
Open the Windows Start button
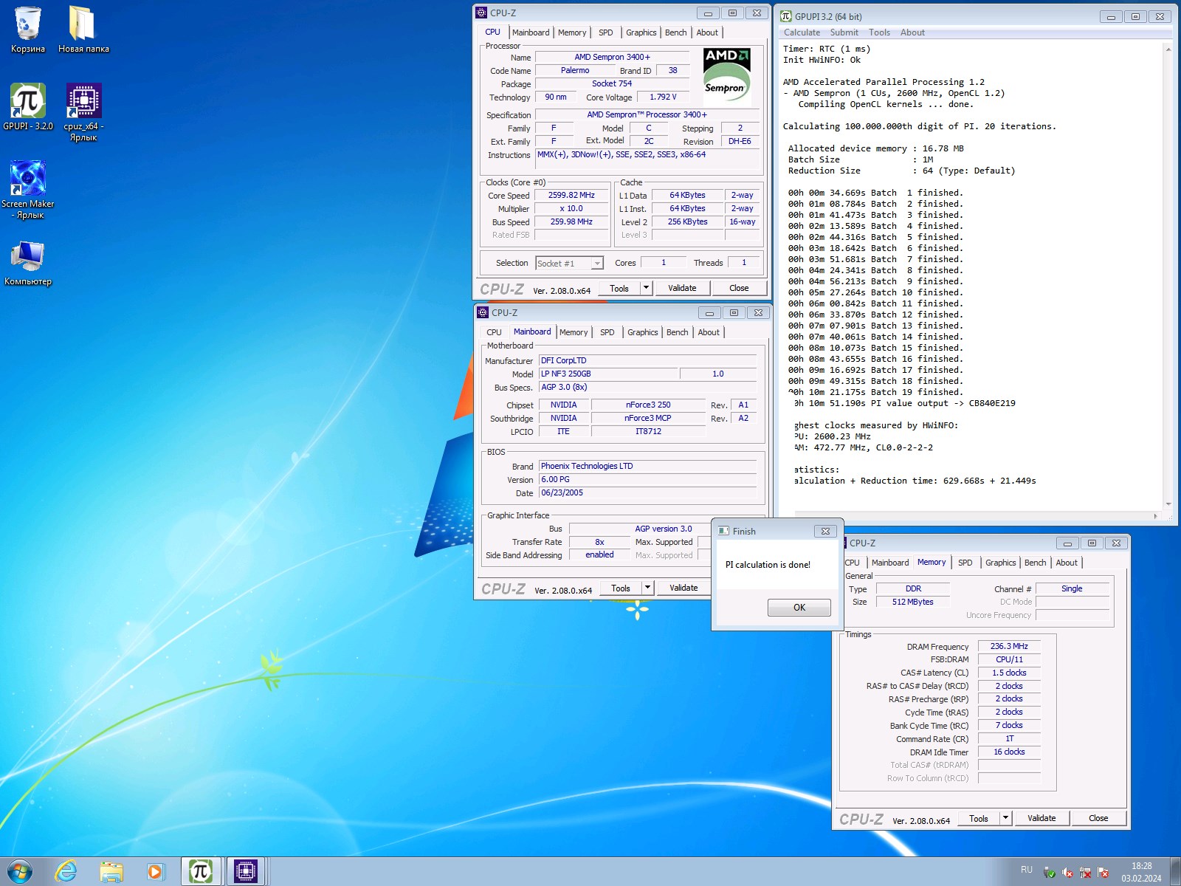pyautogui.click(x=20, y=872)
